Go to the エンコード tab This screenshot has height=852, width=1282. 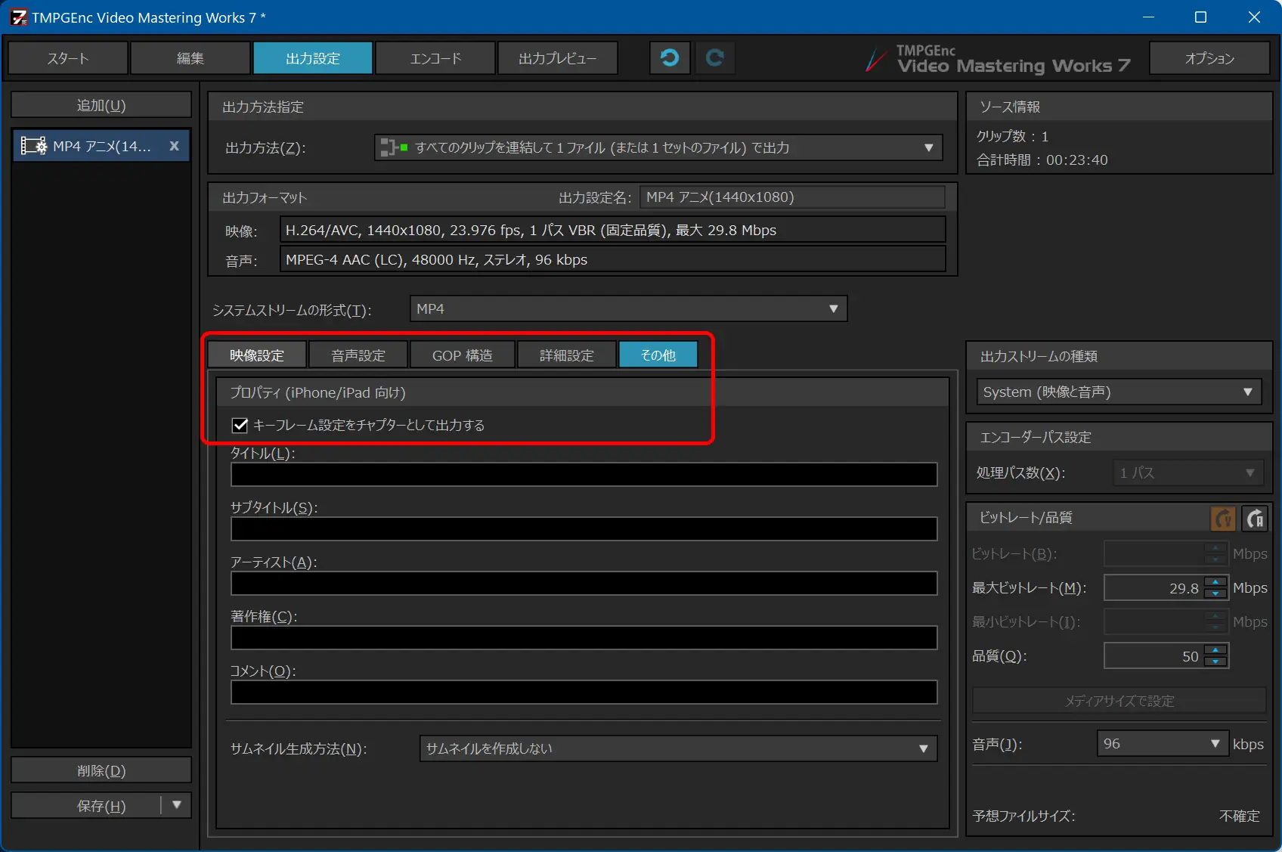(435, 58)
